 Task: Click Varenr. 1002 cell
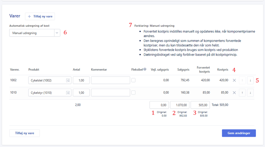[13, 80]
